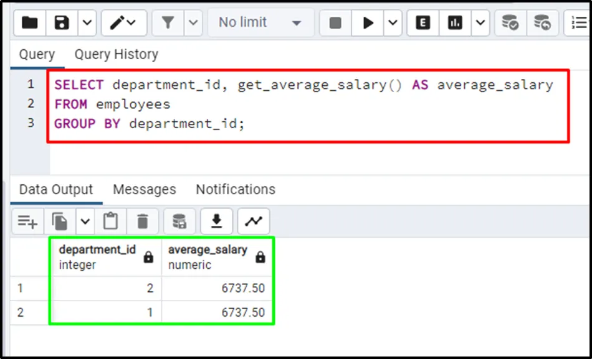Expand the Execute options dropdown arrow
This screenshot has height=359, width=592.
coord(393,23)
